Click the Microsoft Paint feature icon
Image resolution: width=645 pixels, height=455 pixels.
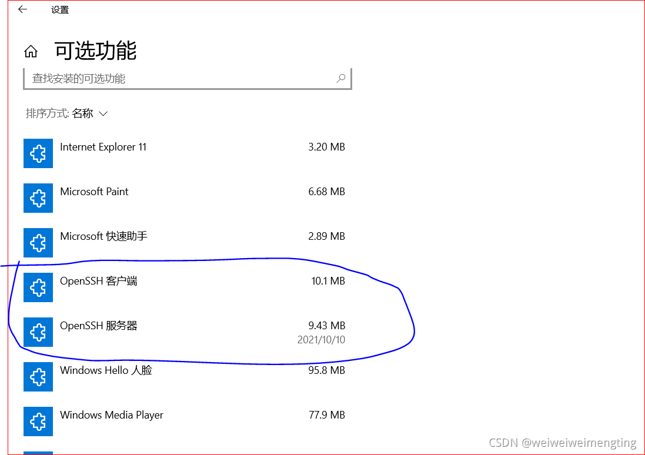tap(38, 198)
